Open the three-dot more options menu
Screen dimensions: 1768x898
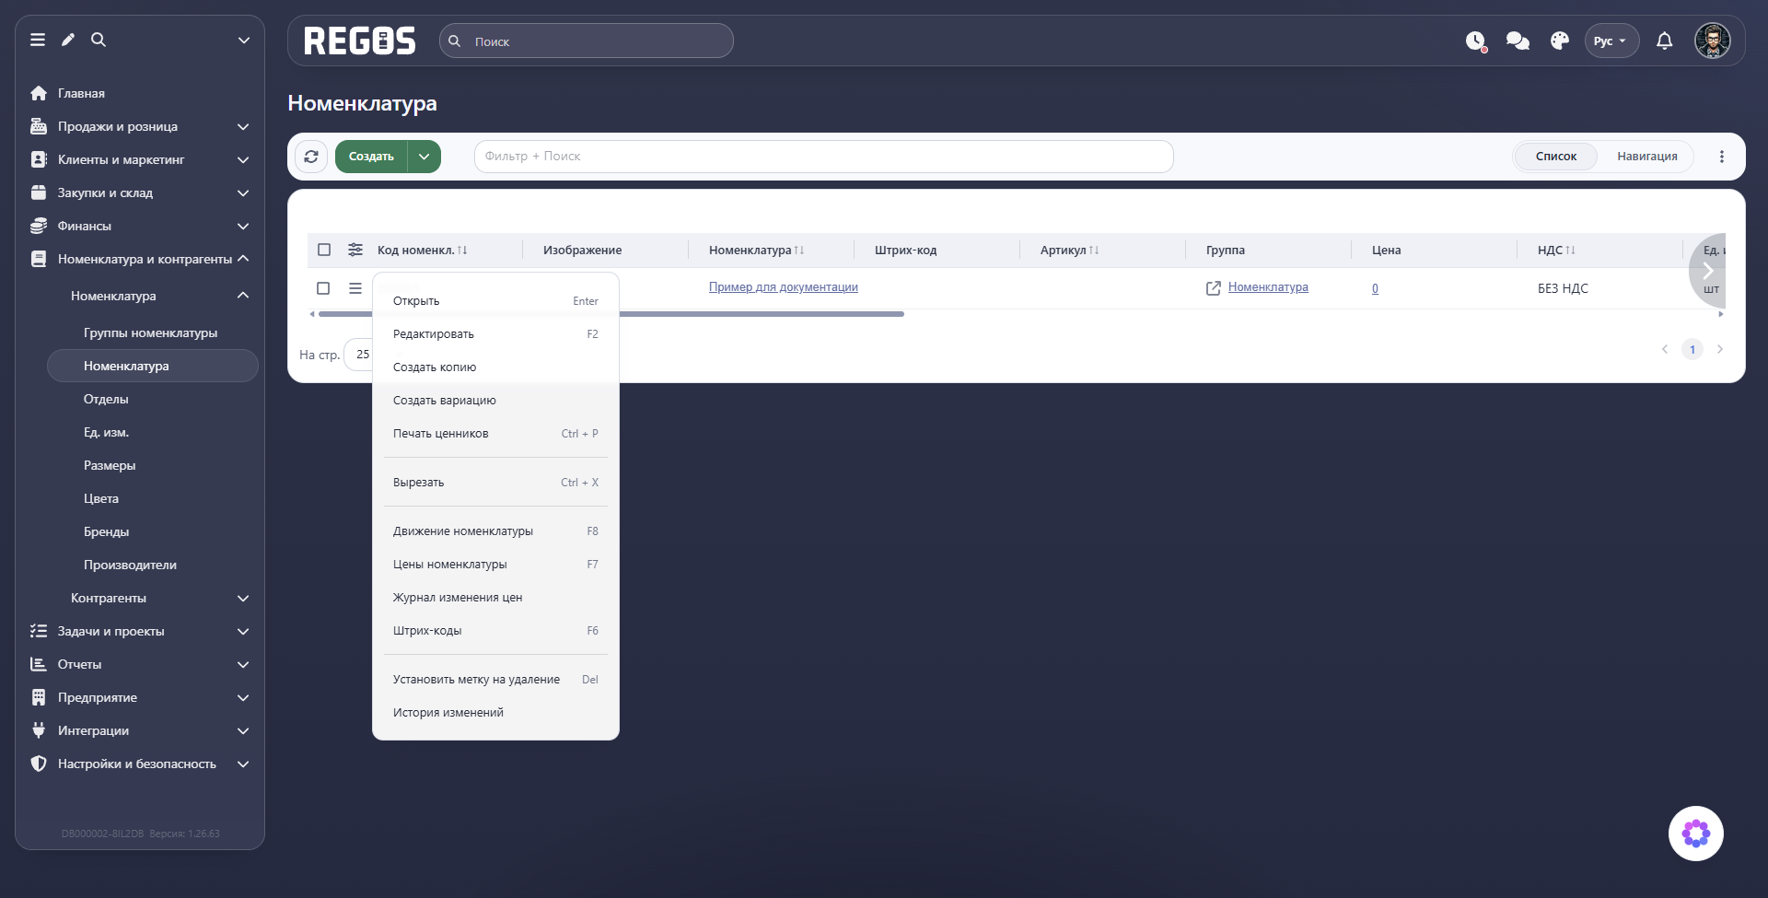coord(1722,157)
